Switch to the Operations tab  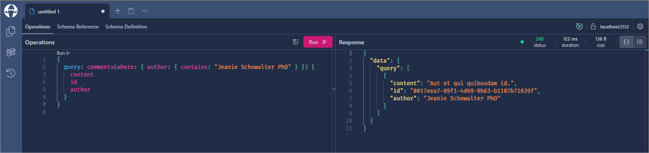click(38, 27)
